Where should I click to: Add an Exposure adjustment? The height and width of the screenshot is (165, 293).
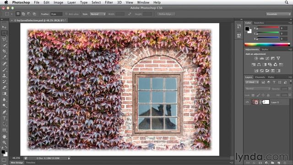[273, 58]
